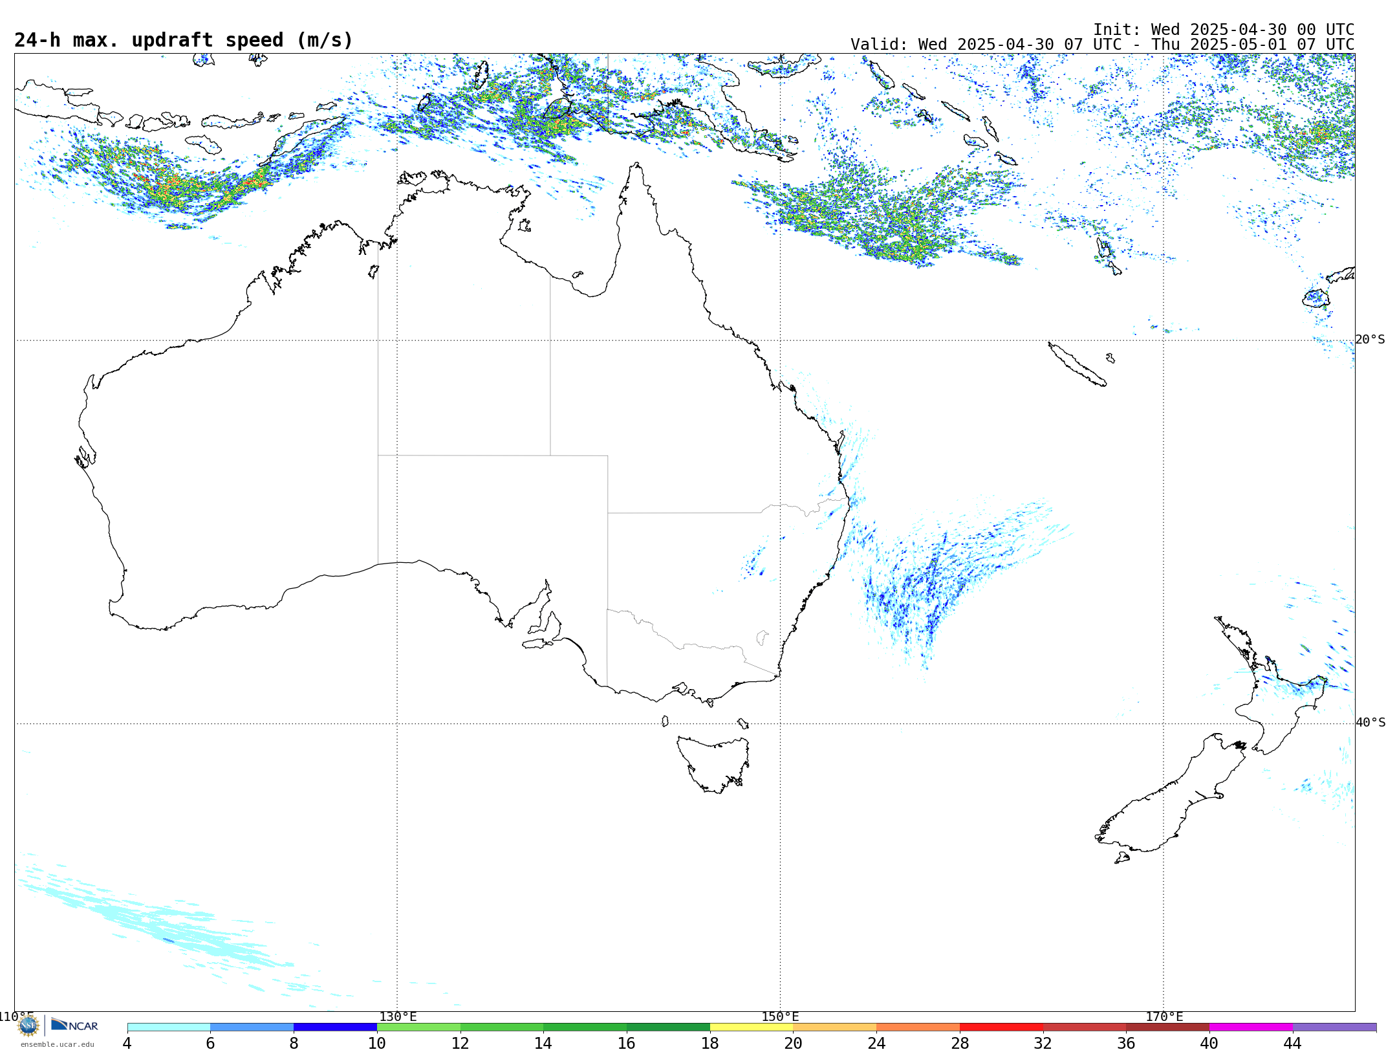Click the light blue 6–8 color swatch
The width and height of the screenshot is (1397, 1052).
coord(252,1027)
